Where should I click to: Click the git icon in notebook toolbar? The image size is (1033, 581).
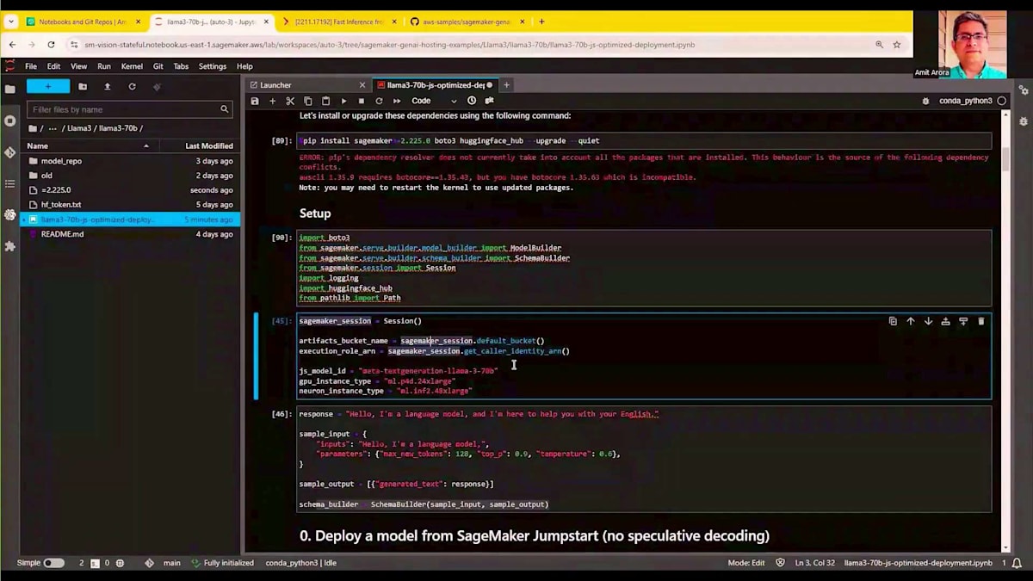[489, 101]
